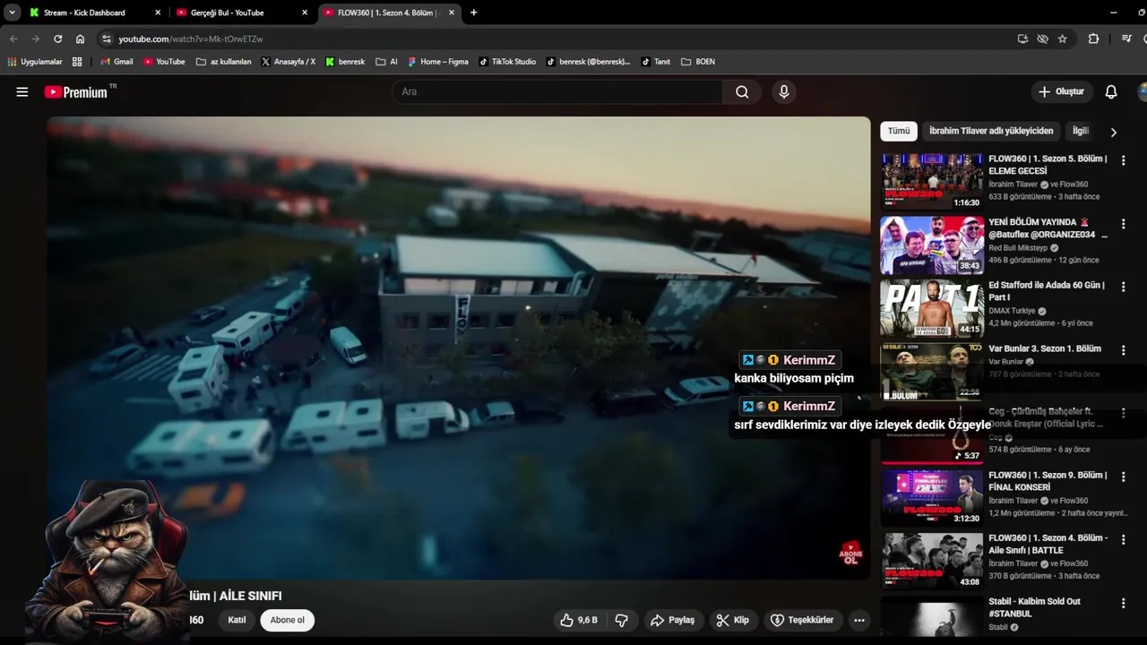Screen dimensions: 1147x645
Task: Open the Red Bull Miksteyp YENİ BÖLÜM thumbnail
Action: tap(932, 245)
